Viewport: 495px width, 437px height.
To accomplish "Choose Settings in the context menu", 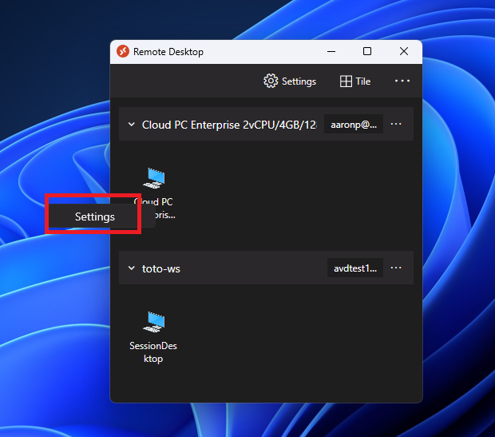I will tap(95, 217).
